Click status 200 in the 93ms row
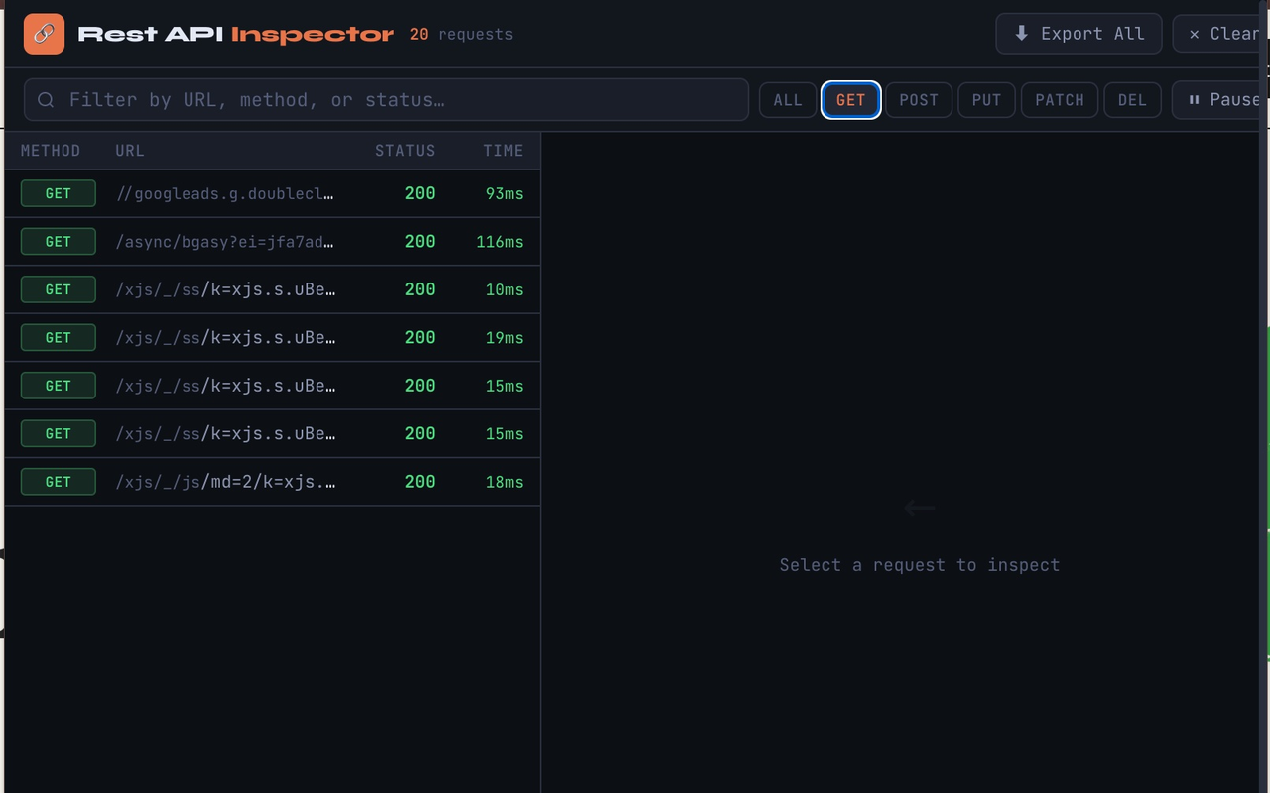This screenshot has height=793, width=1270. tap(420, 194)
